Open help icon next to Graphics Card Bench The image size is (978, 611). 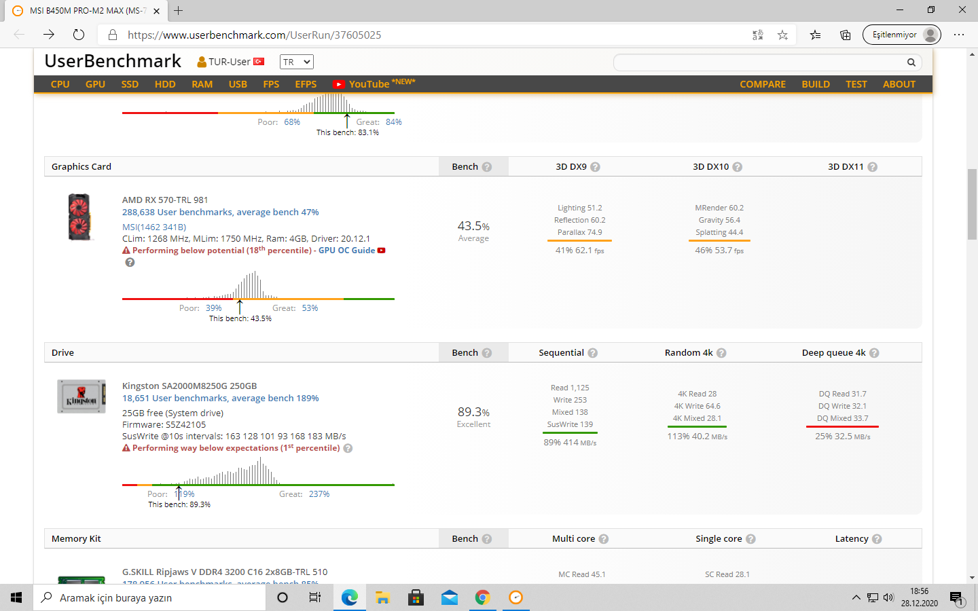pos(487,167)
